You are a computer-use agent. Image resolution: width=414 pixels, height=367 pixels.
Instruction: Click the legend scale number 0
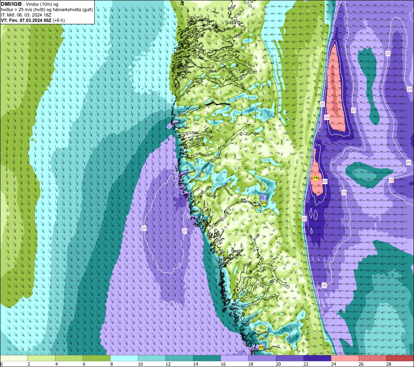pyautogui.click(x=1, y=364)
